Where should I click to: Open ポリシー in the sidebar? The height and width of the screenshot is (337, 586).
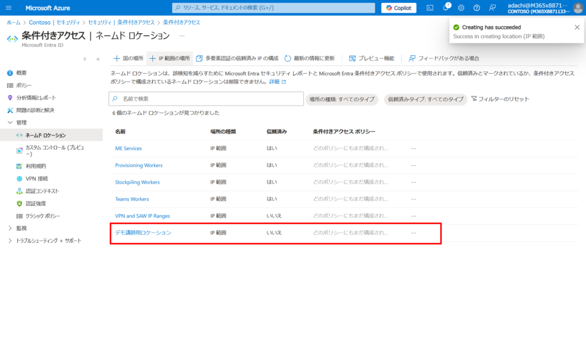(x=19, y=86)
